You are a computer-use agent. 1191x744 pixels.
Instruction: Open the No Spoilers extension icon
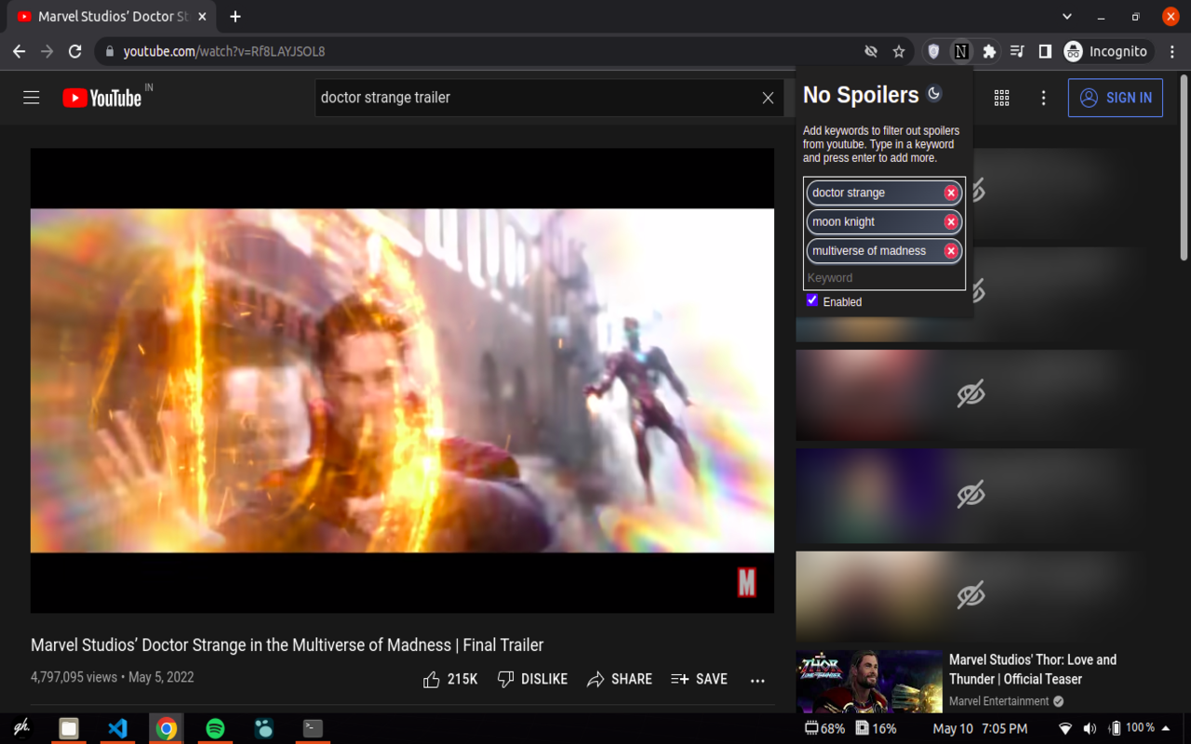pos(961,51)
